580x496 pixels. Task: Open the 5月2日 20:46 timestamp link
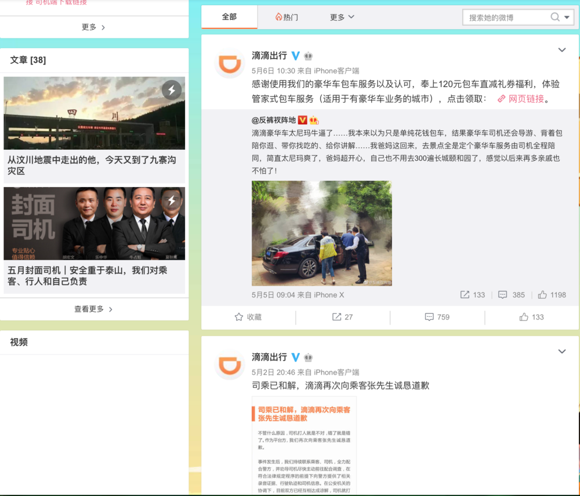tap(273, 372)
